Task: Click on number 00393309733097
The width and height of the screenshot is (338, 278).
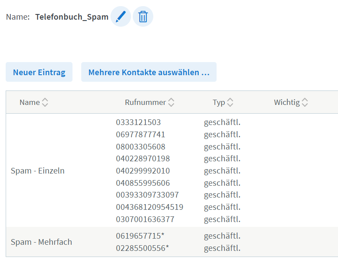Action: coord(147,195)
